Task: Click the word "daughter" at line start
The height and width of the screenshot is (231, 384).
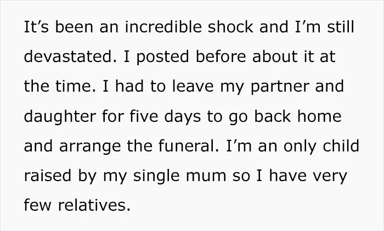Action: point(60,117)
